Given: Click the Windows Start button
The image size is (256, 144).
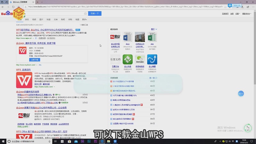Looking at the screenshot, I should (3, 141).
